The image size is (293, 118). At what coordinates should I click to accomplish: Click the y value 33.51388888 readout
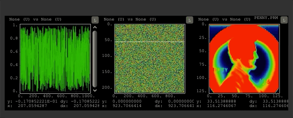coord(221,102)
